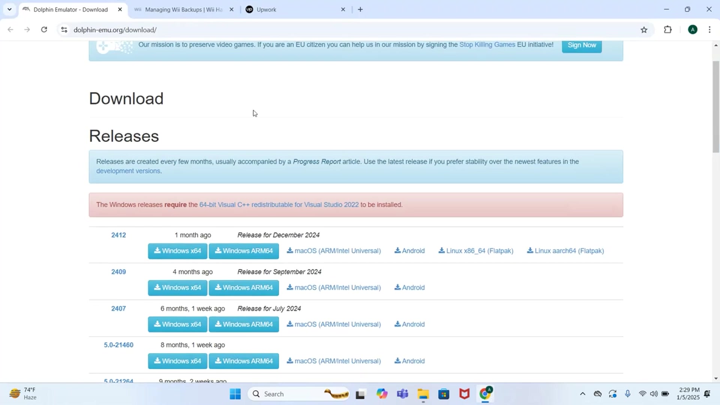Select the Dolphin Emulator - Download tab
The height and width of the screenshot is (405, 720).
click(73, 9)
